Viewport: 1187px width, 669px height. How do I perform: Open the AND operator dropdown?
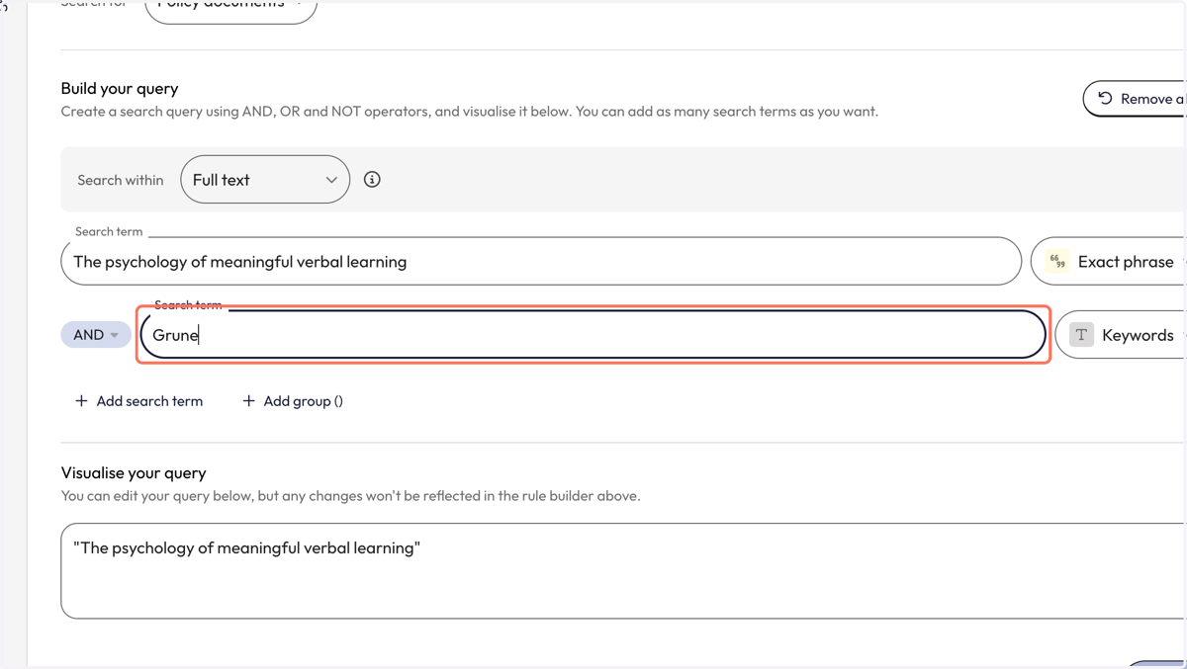point(96,335)
